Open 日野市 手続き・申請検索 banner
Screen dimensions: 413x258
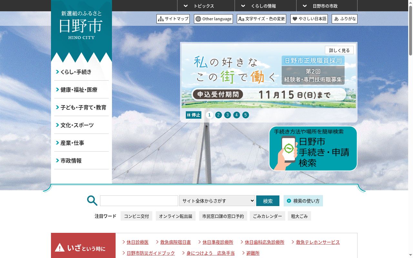click(x=313, y=148)
